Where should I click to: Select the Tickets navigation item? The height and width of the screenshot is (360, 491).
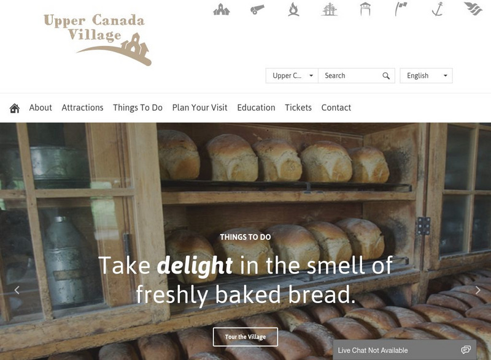[298, 108]
